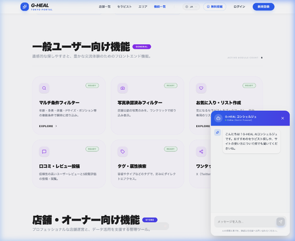This screenshot has width=295, height=241.
Task: Click READY badge on お気に入り card
Action: coord(249,85)
